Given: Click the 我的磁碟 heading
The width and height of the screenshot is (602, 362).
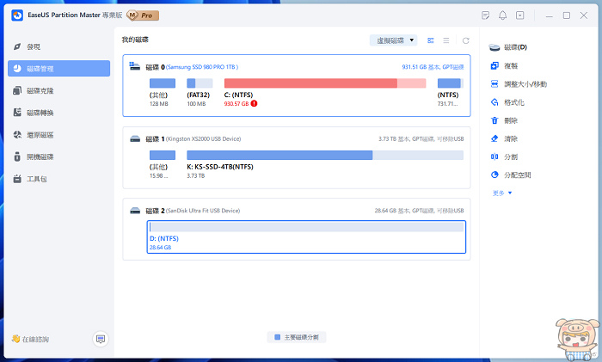Looking at the screenshot, I should tap(135, 40).
